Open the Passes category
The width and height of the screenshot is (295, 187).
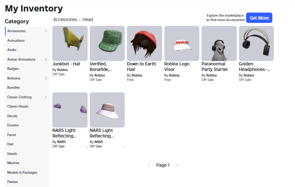pos(27,182)
